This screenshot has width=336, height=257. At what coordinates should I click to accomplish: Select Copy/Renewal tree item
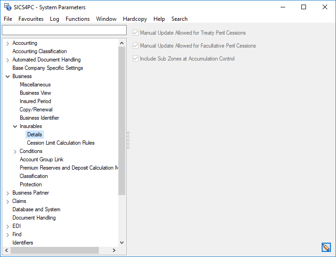[36, 110]
